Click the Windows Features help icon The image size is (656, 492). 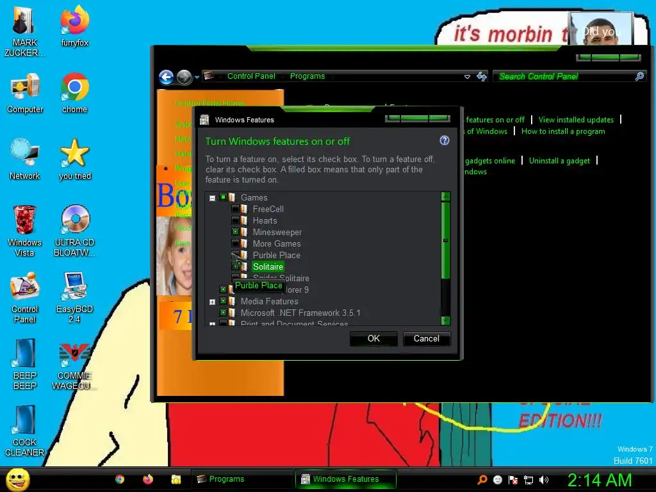[445, 140]
